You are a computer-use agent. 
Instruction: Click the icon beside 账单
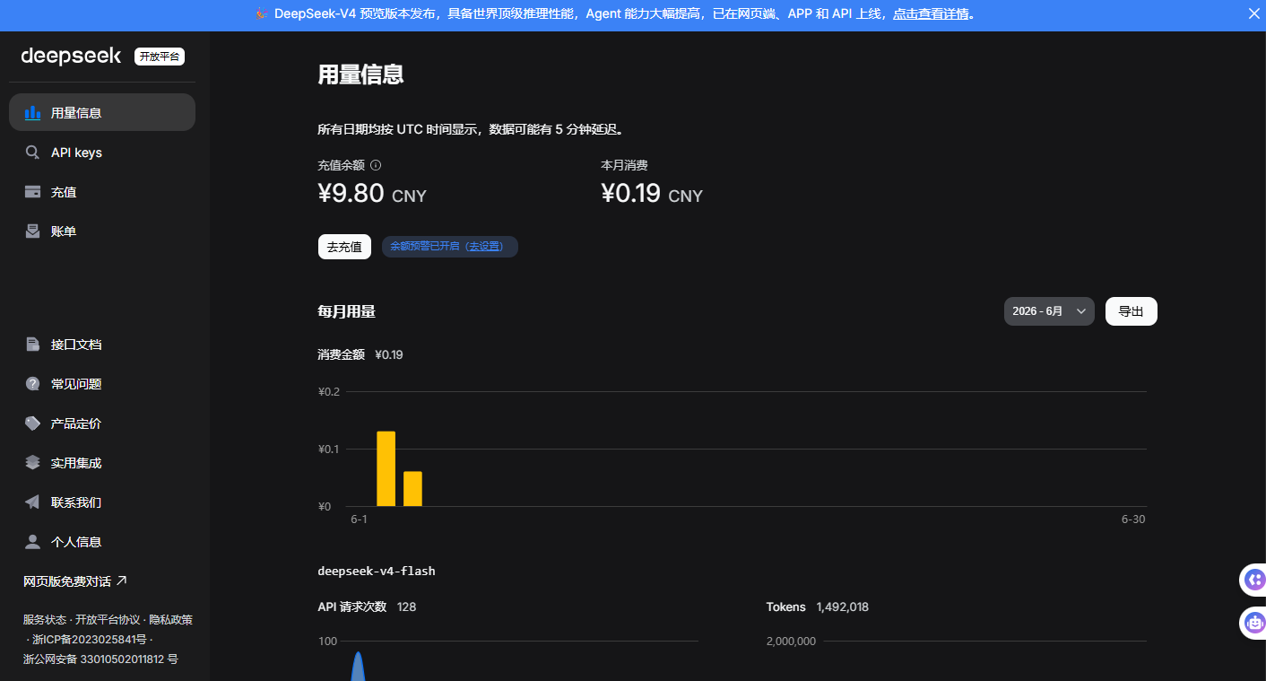click(x=32, y=231)
